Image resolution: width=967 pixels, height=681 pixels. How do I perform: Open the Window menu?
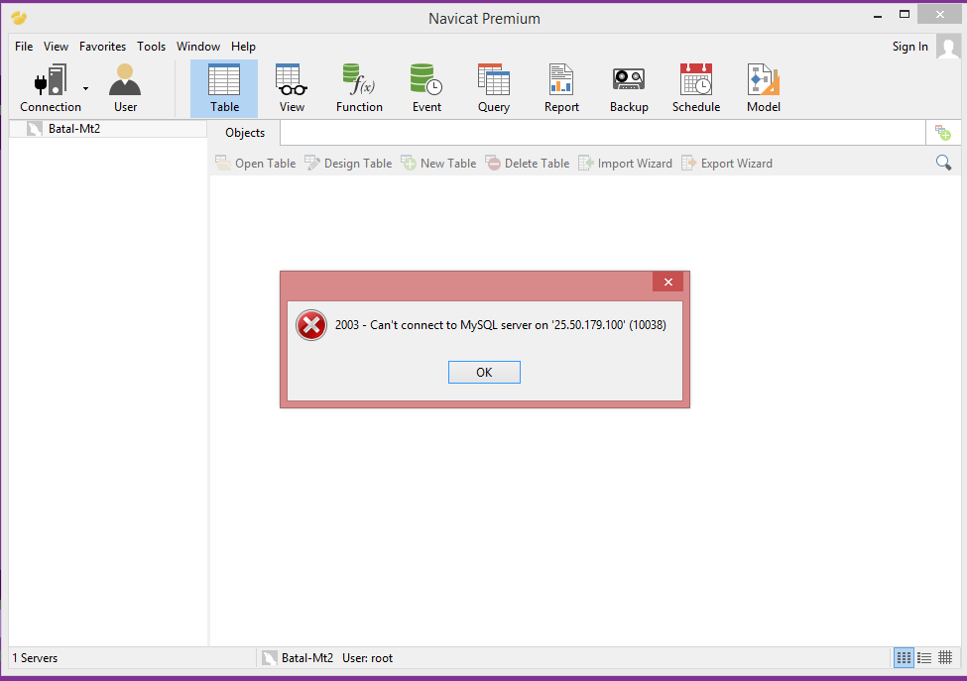click(x=198, y=47)
